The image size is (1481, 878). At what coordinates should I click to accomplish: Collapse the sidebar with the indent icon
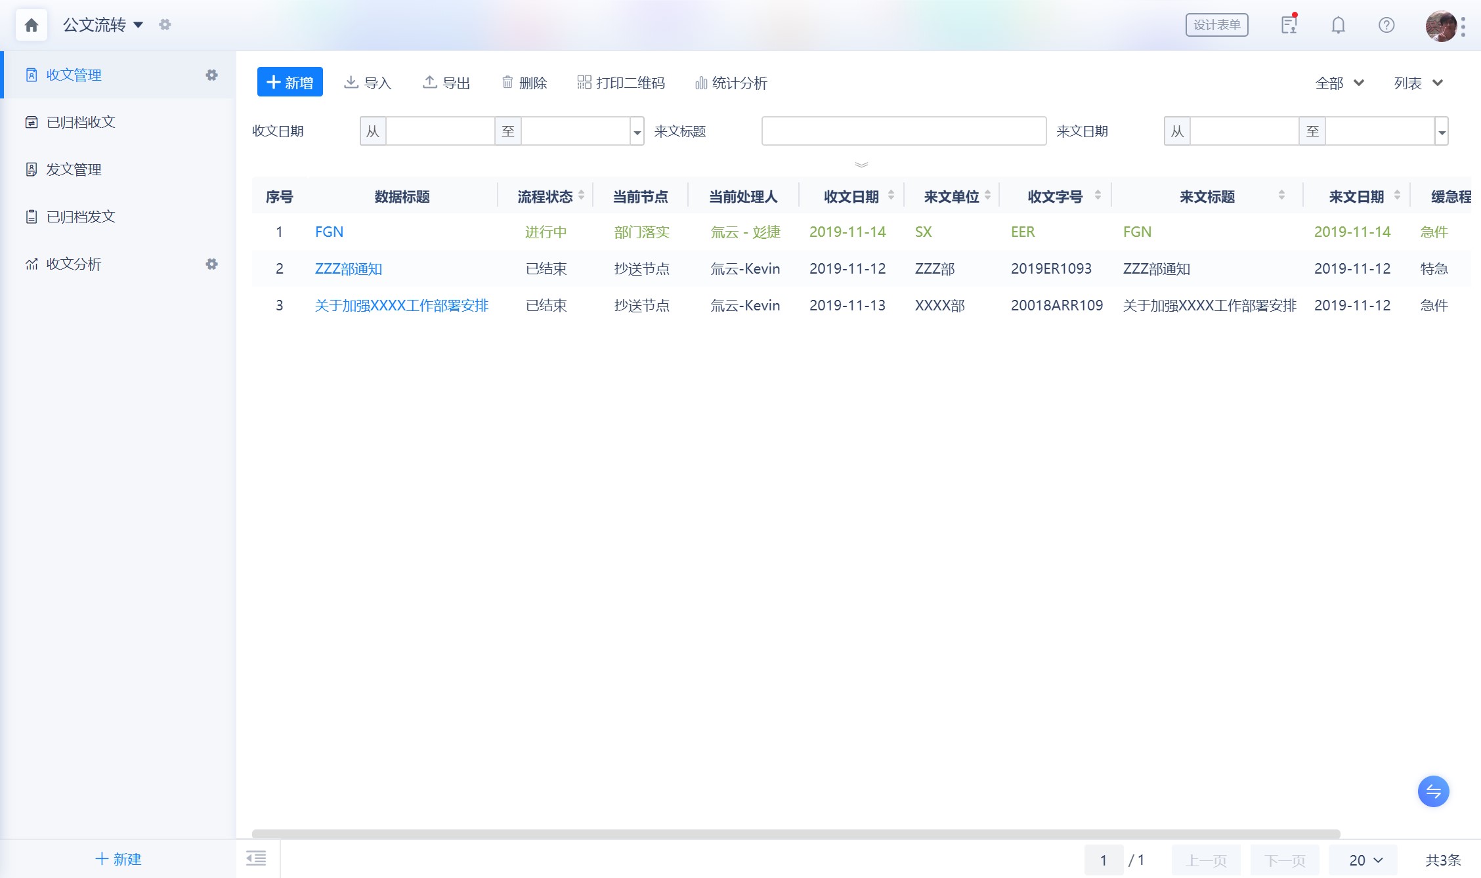[x=256, y=858]
